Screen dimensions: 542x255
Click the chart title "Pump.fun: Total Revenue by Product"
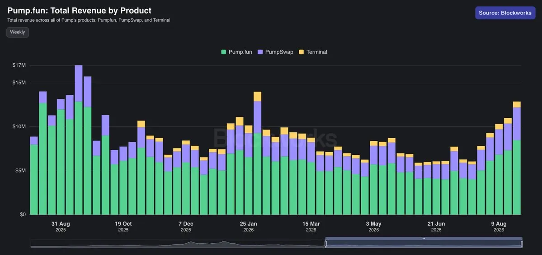80,11
